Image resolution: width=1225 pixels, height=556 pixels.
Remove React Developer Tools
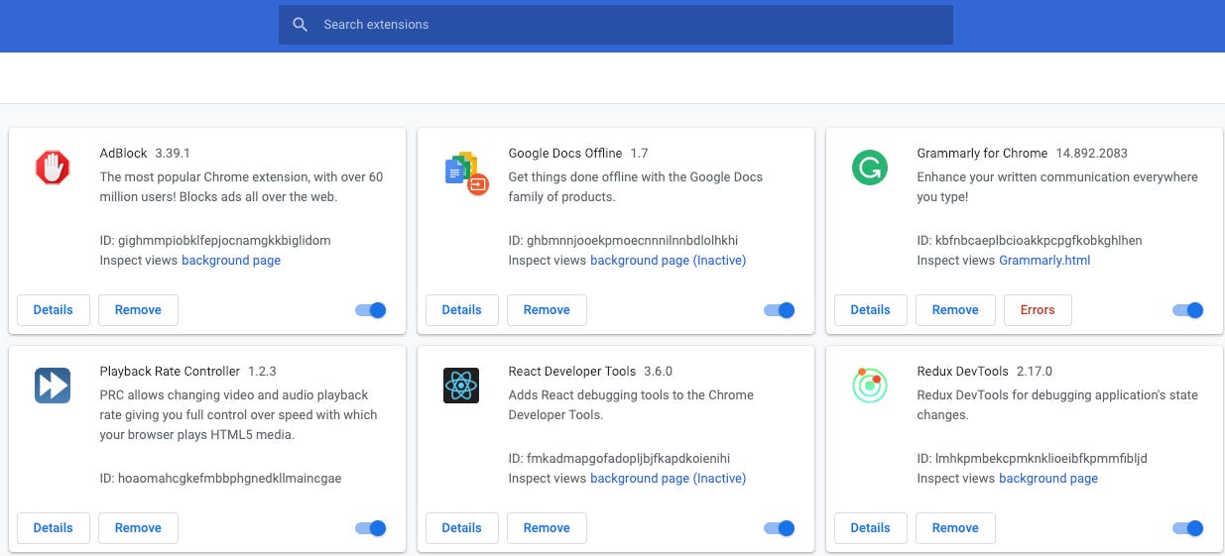click(547, 528)
